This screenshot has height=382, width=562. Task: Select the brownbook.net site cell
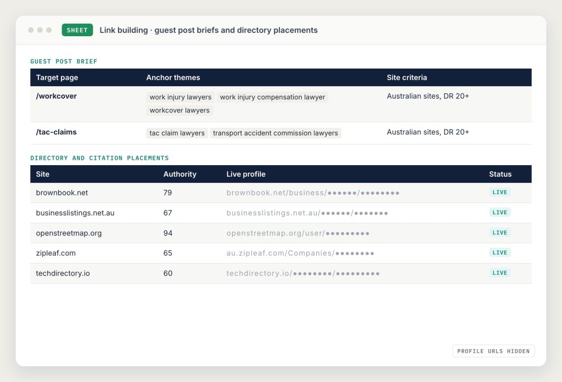pyautogui.click(x=61, y=193)
